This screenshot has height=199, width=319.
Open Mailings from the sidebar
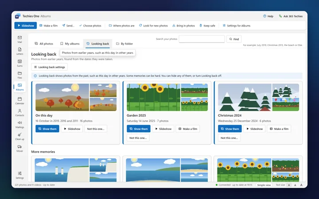click(x=20, y=124)
